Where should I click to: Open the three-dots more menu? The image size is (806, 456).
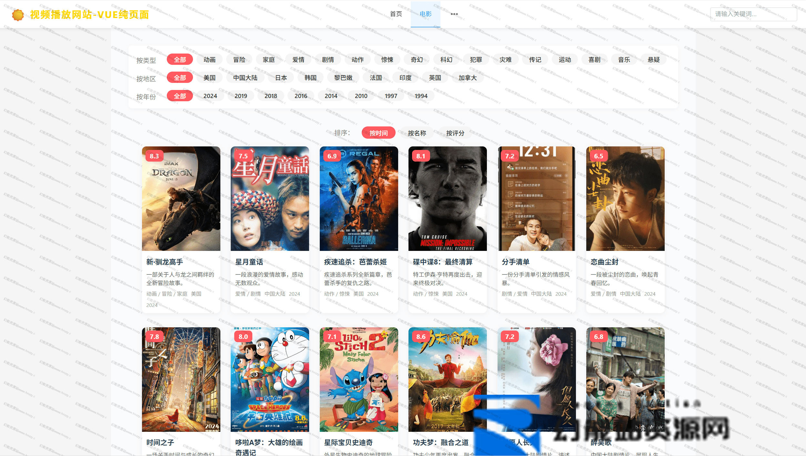coord(454,14)
